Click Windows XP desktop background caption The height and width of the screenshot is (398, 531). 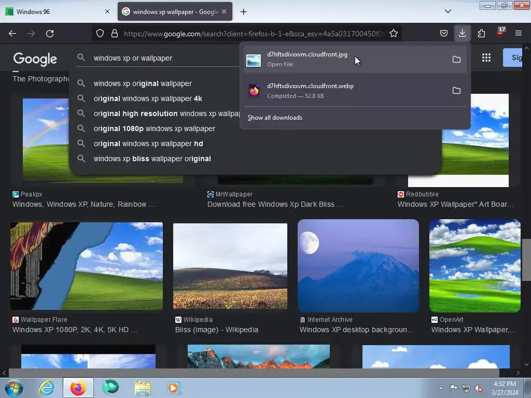(357, 330)
